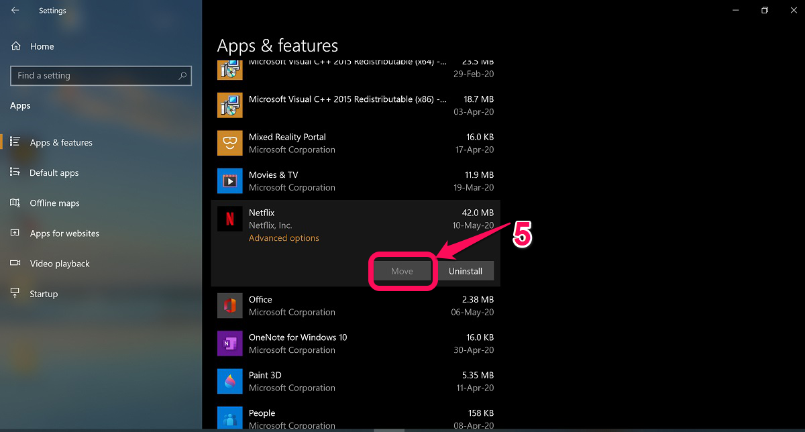This screenshot has width=805, height=432.
Task: Click the Apps for websites icon
Action: [x=15, y=233]
